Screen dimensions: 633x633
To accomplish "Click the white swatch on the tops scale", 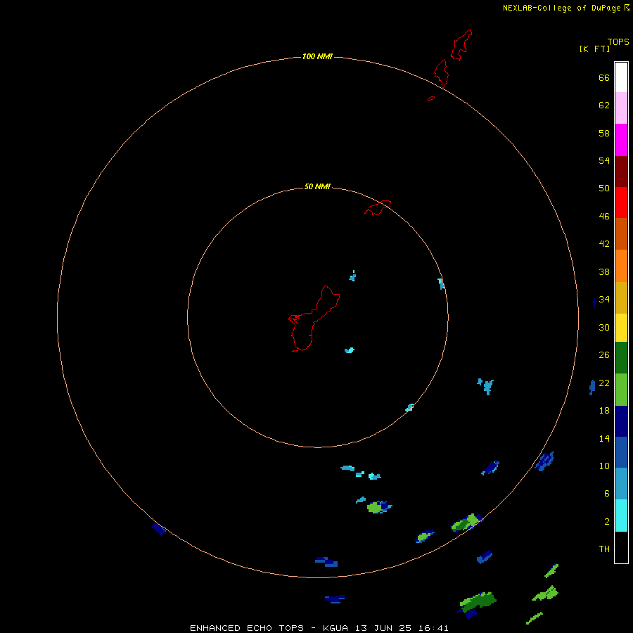I will [621, 77].
